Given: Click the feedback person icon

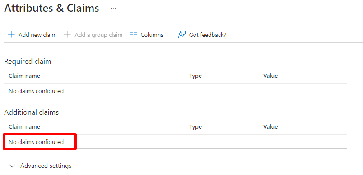Looking at the screenshot, I should [x=182, y=35].
